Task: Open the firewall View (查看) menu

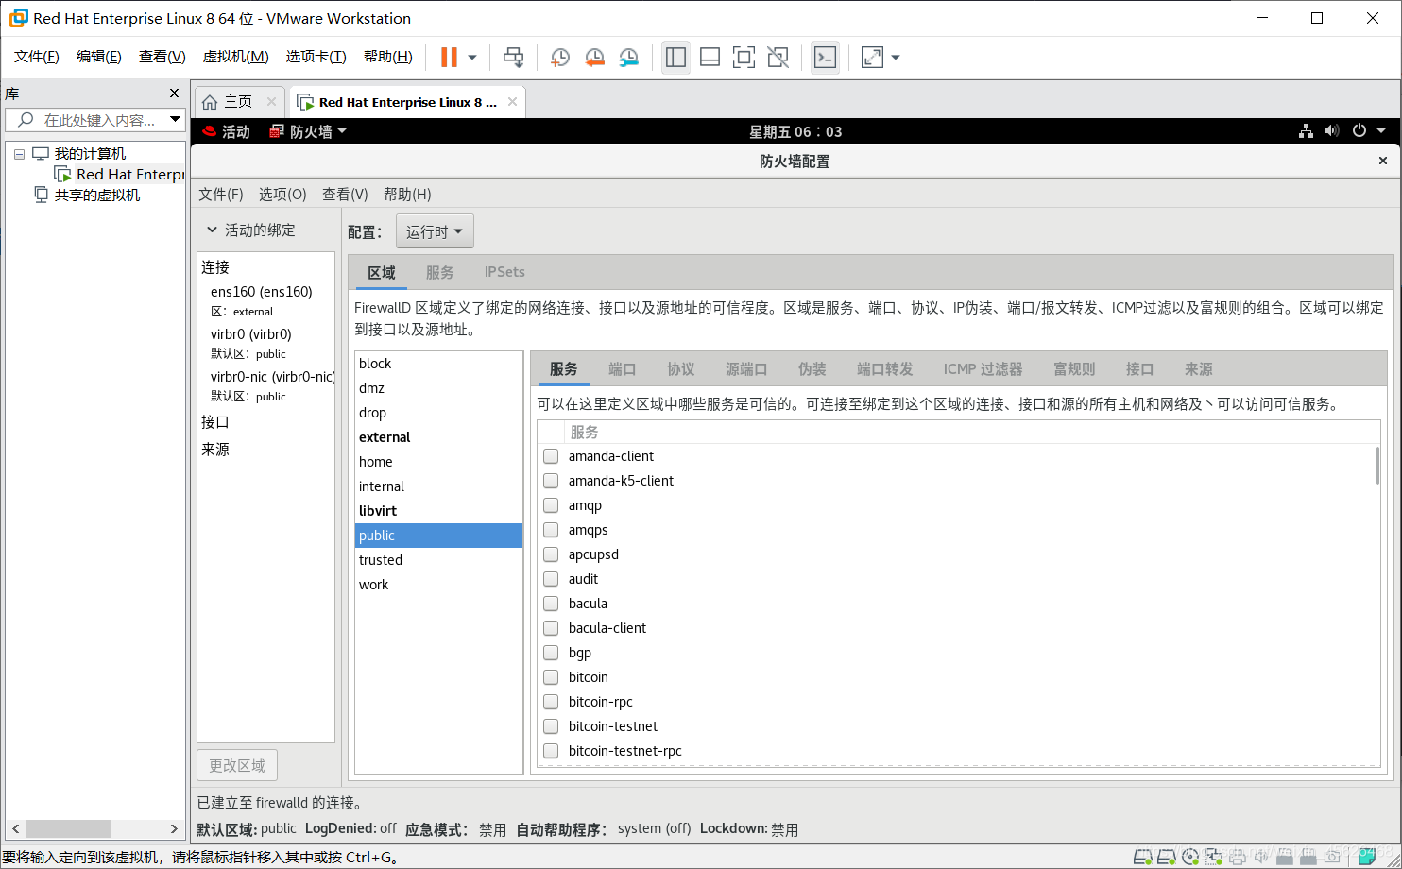Action: 345,194
